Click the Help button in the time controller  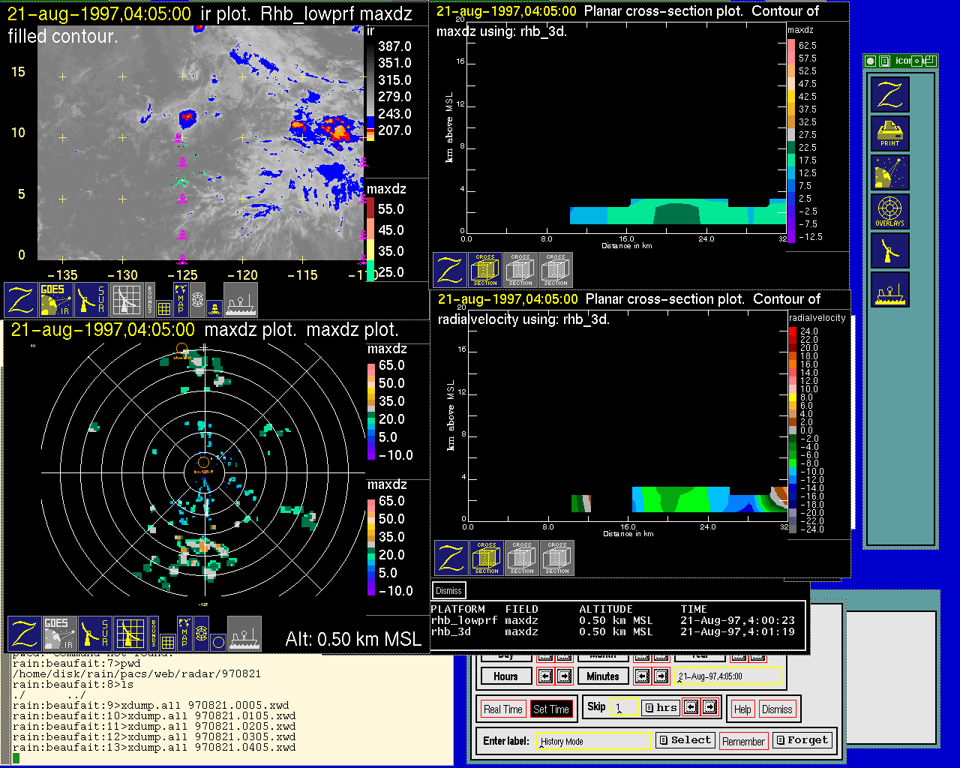(x=742, y=709)
